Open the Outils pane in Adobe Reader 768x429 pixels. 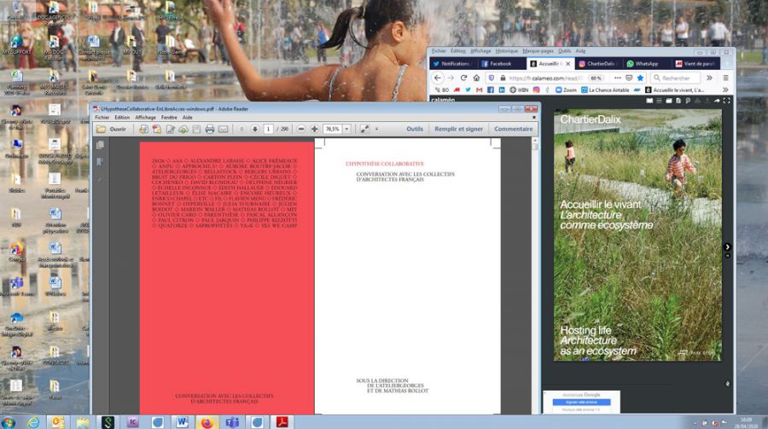pos(415,129)
